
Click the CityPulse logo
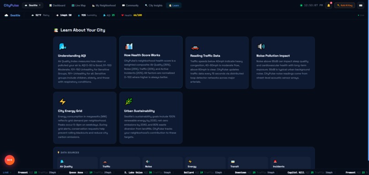(11, 5)
